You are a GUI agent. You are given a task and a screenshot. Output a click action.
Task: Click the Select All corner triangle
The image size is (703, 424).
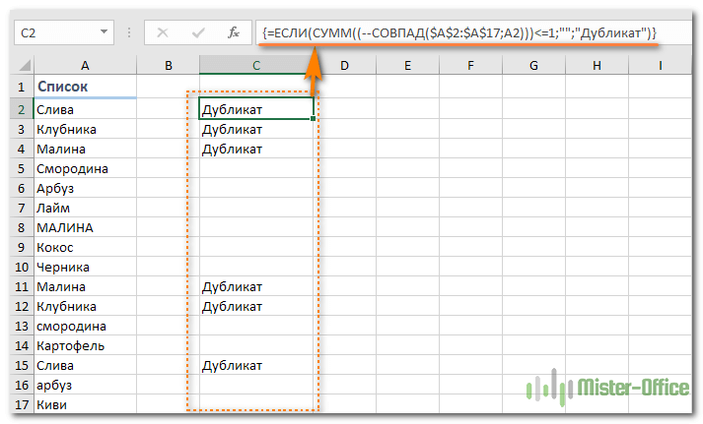click(23, 65)
